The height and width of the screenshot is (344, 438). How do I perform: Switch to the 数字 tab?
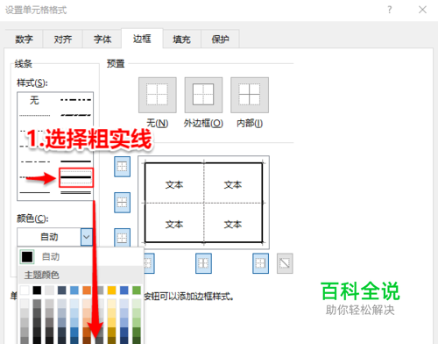tap(24, 39)
